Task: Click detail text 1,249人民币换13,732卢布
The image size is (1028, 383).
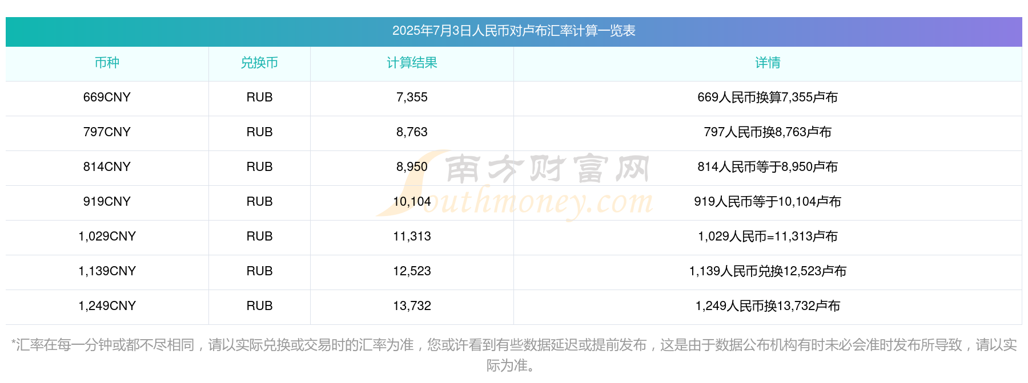Action: pos(768,306)
